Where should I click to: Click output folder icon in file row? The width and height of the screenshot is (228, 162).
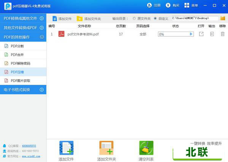[x=212, y=34]
